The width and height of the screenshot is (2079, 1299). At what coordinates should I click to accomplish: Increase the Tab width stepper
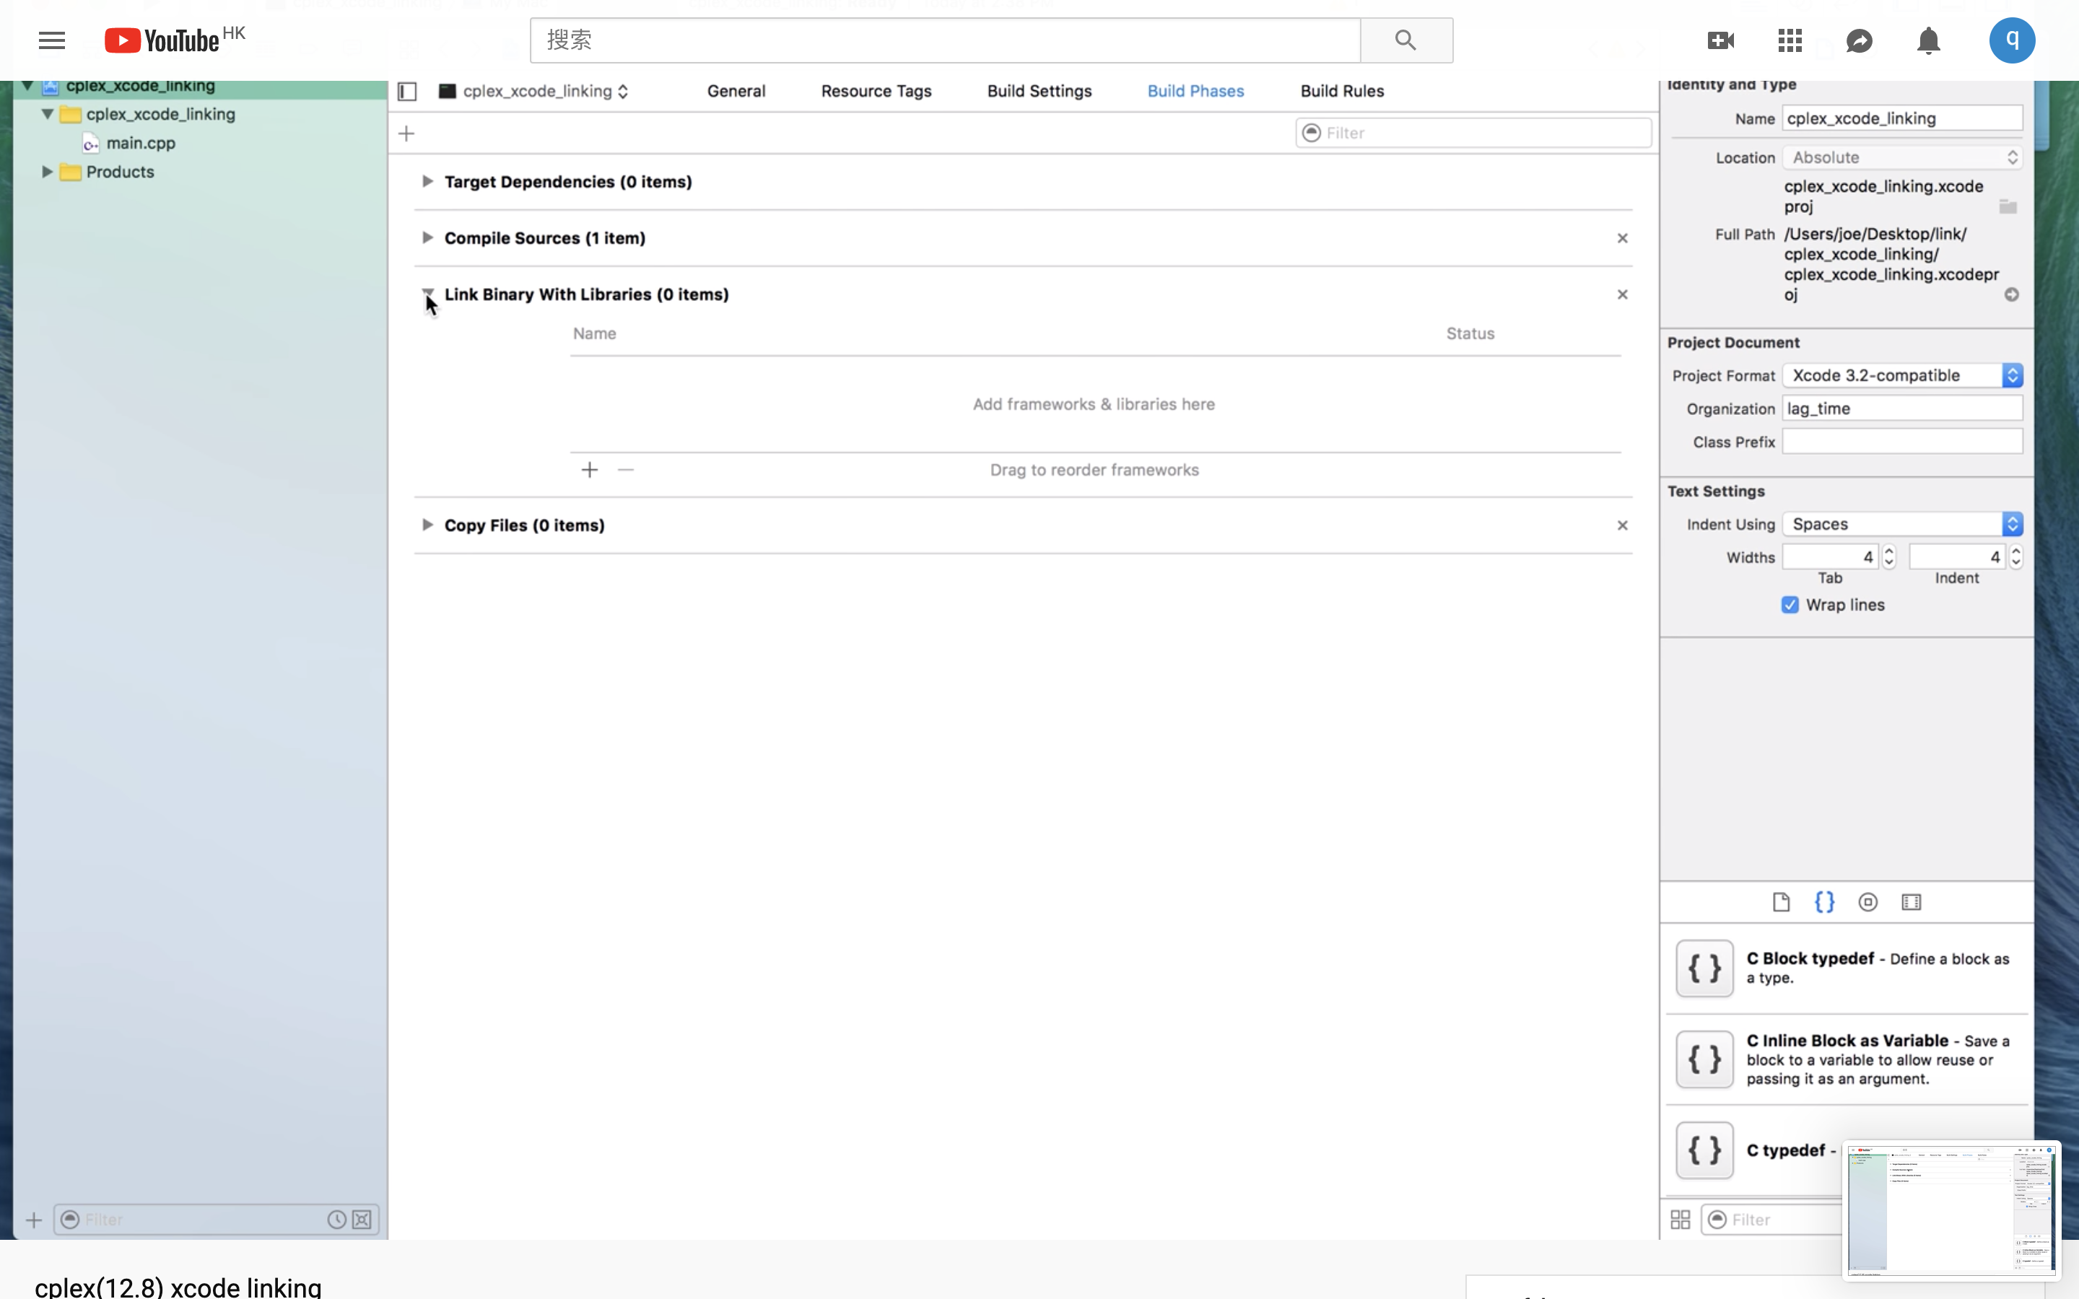coord(1888,551)
